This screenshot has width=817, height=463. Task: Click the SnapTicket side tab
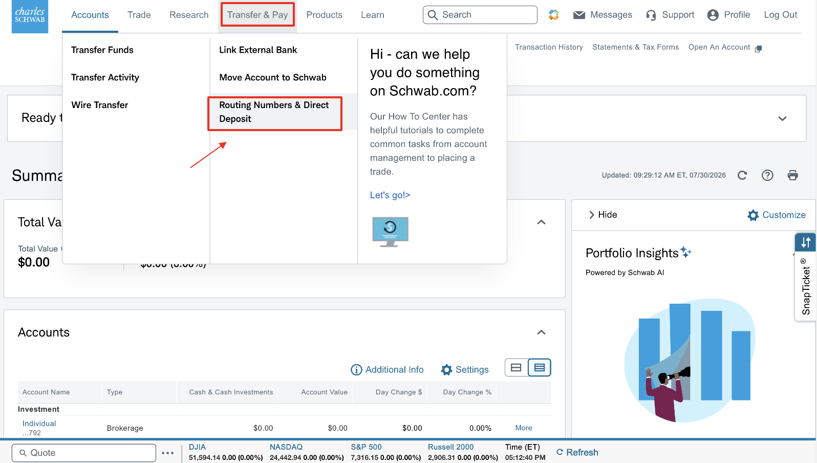[x=806, y=277]
